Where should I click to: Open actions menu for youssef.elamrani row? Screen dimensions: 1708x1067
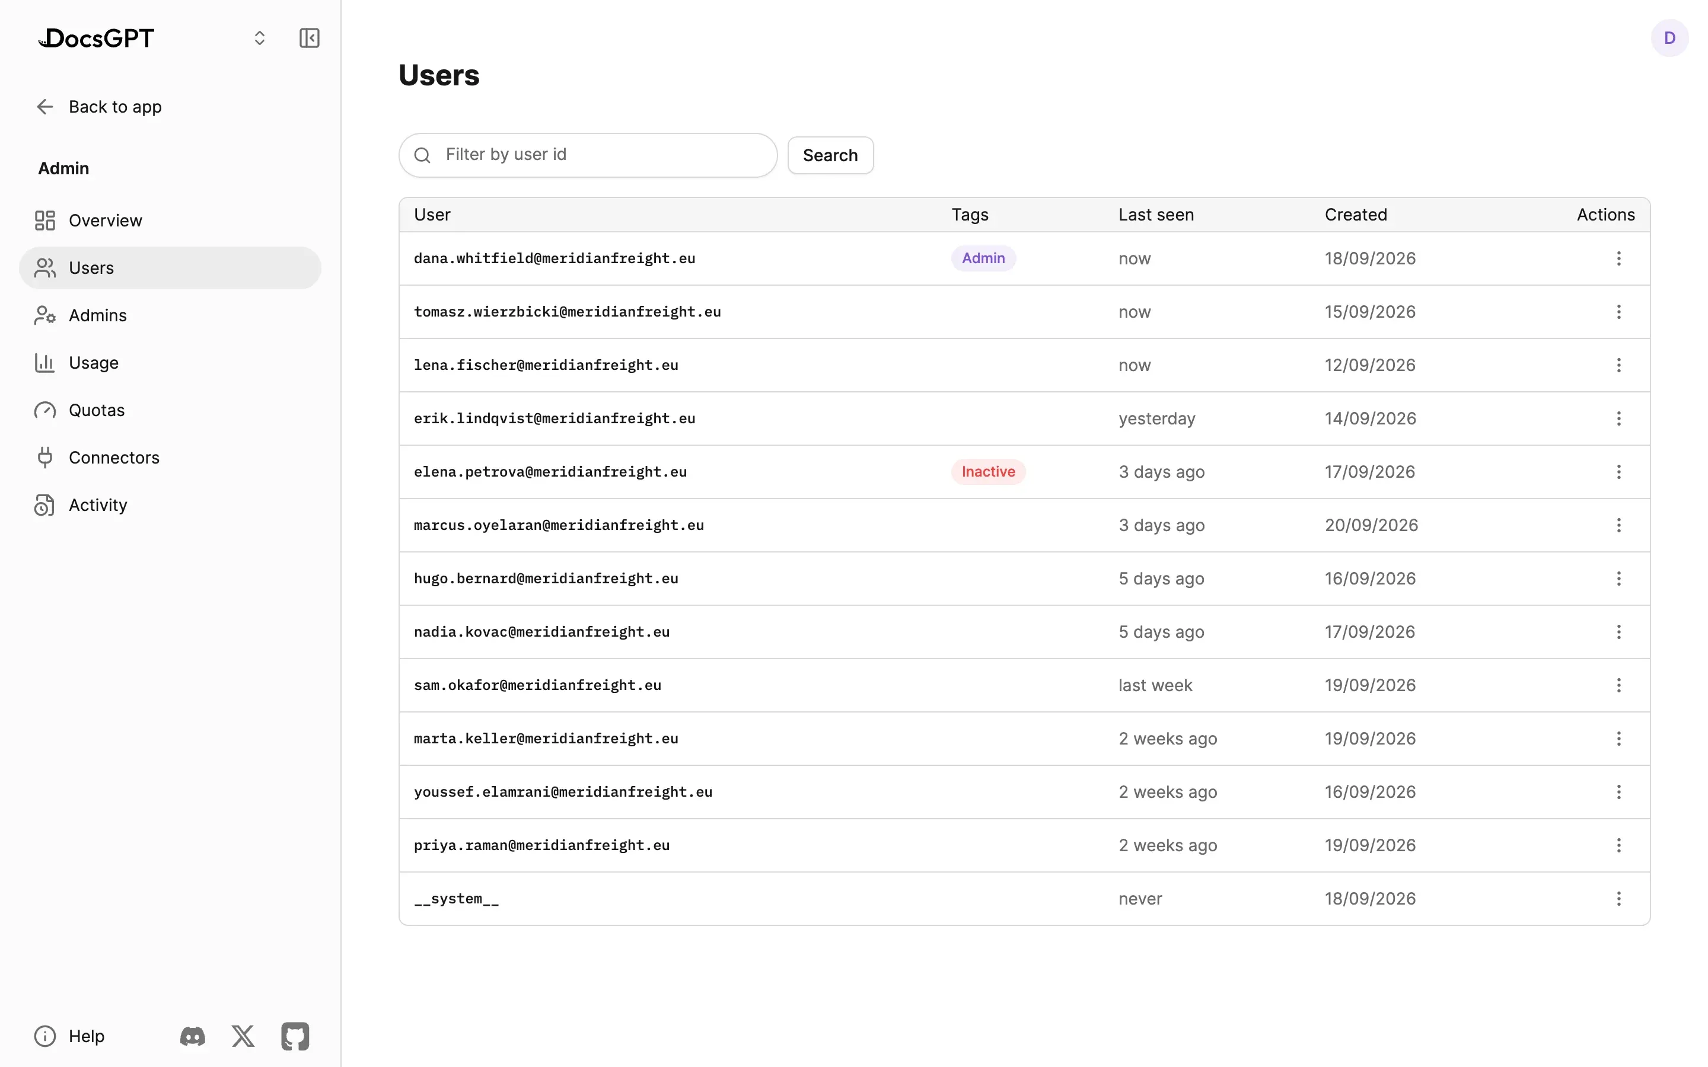click(x=1618, y=792)
